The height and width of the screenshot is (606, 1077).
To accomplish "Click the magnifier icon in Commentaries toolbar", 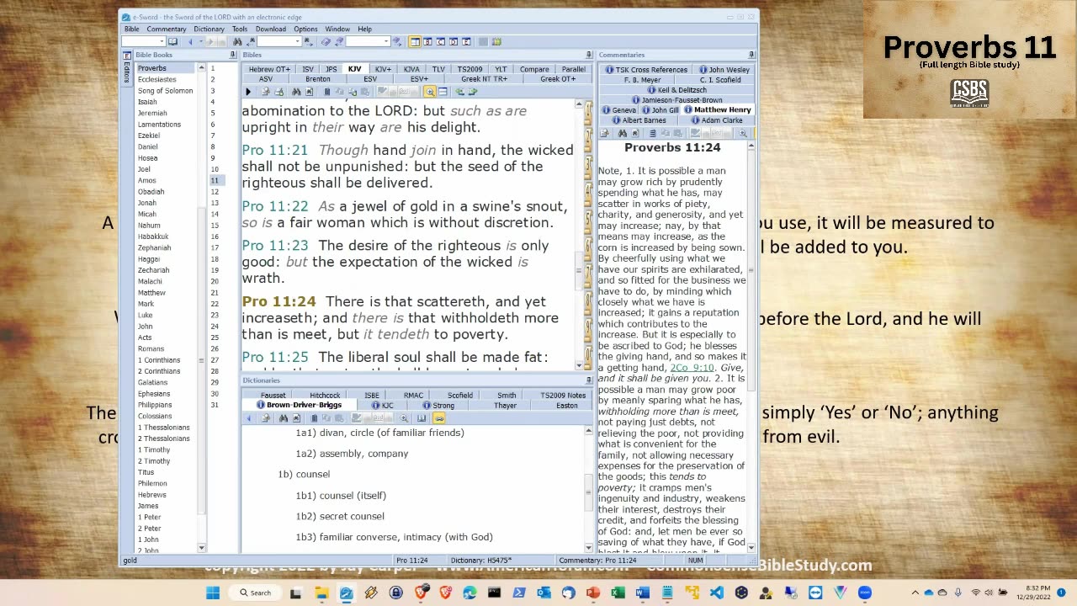I will (x=742, y=133).
